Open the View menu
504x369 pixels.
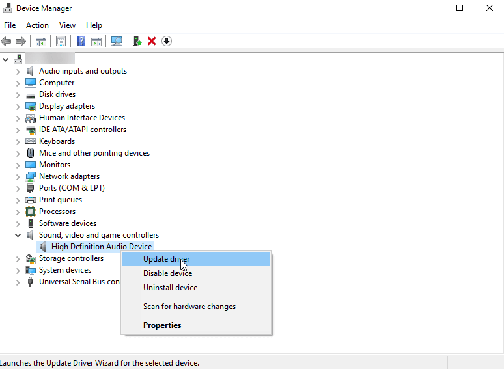coord(67,25)
